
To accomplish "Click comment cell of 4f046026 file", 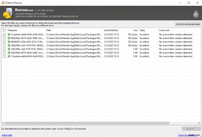I will coord(176,42).
